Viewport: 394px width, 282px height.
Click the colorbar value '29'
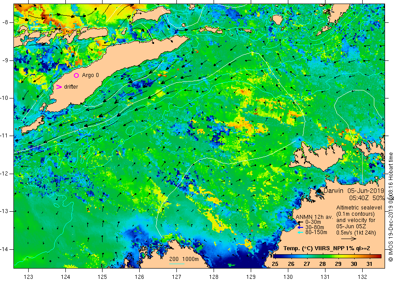338,264
